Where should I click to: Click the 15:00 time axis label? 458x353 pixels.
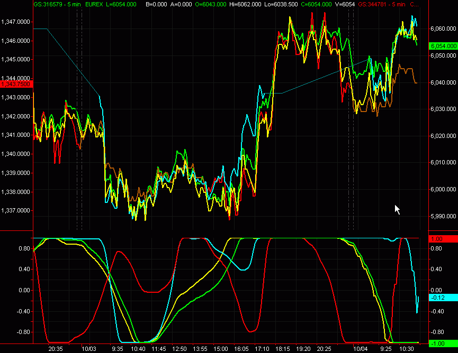click(x=221, y=349)
